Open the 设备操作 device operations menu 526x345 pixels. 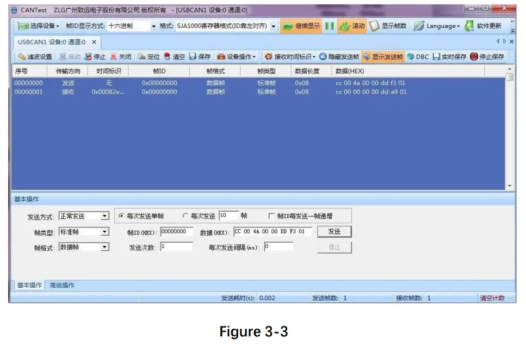(x=236, y=57)
